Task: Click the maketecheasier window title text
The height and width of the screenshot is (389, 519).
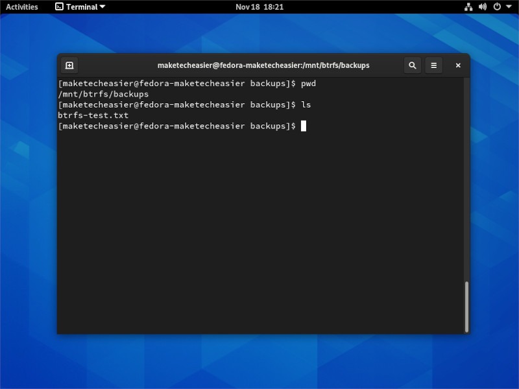Action: tap(263, 65)
